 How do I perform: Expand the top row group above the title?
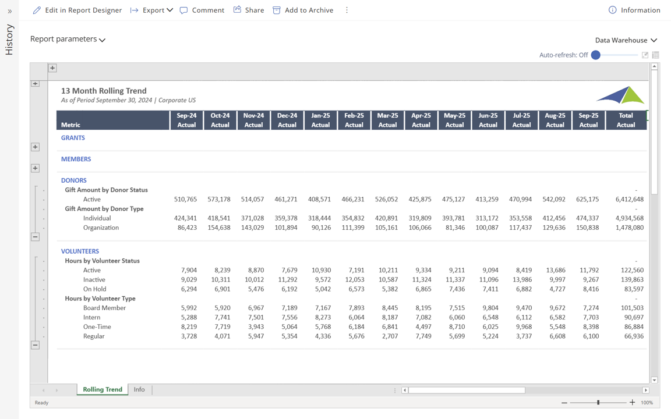tap(35, 83)
